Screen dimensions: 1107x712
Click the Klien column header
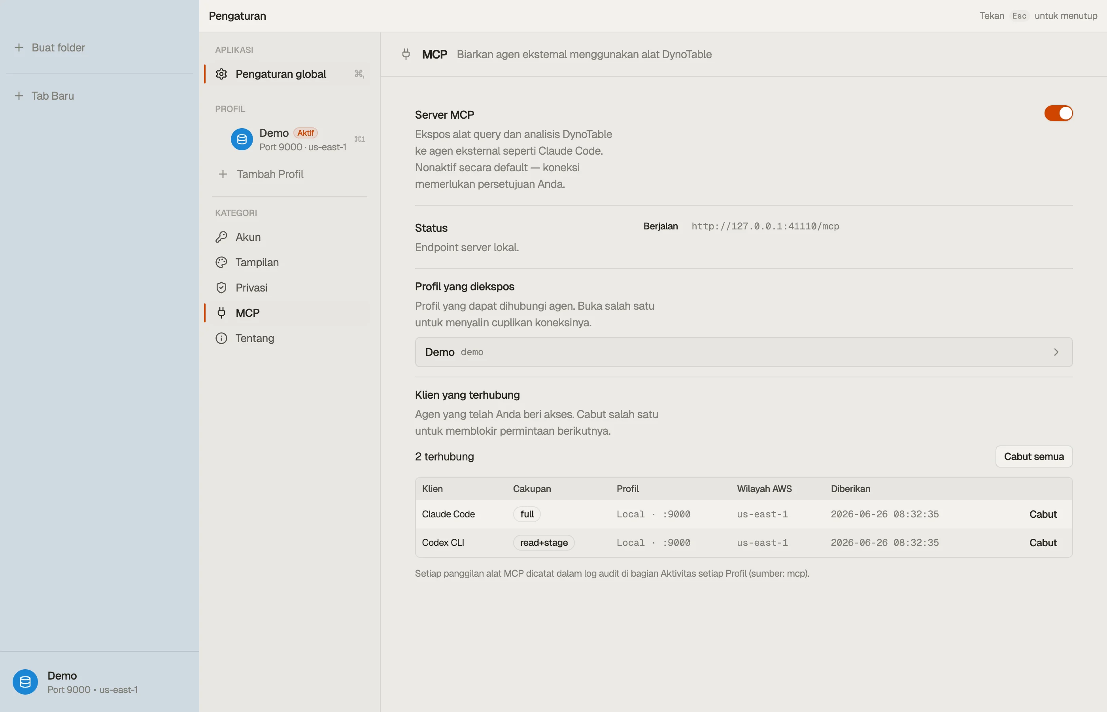tap(432, 489)
